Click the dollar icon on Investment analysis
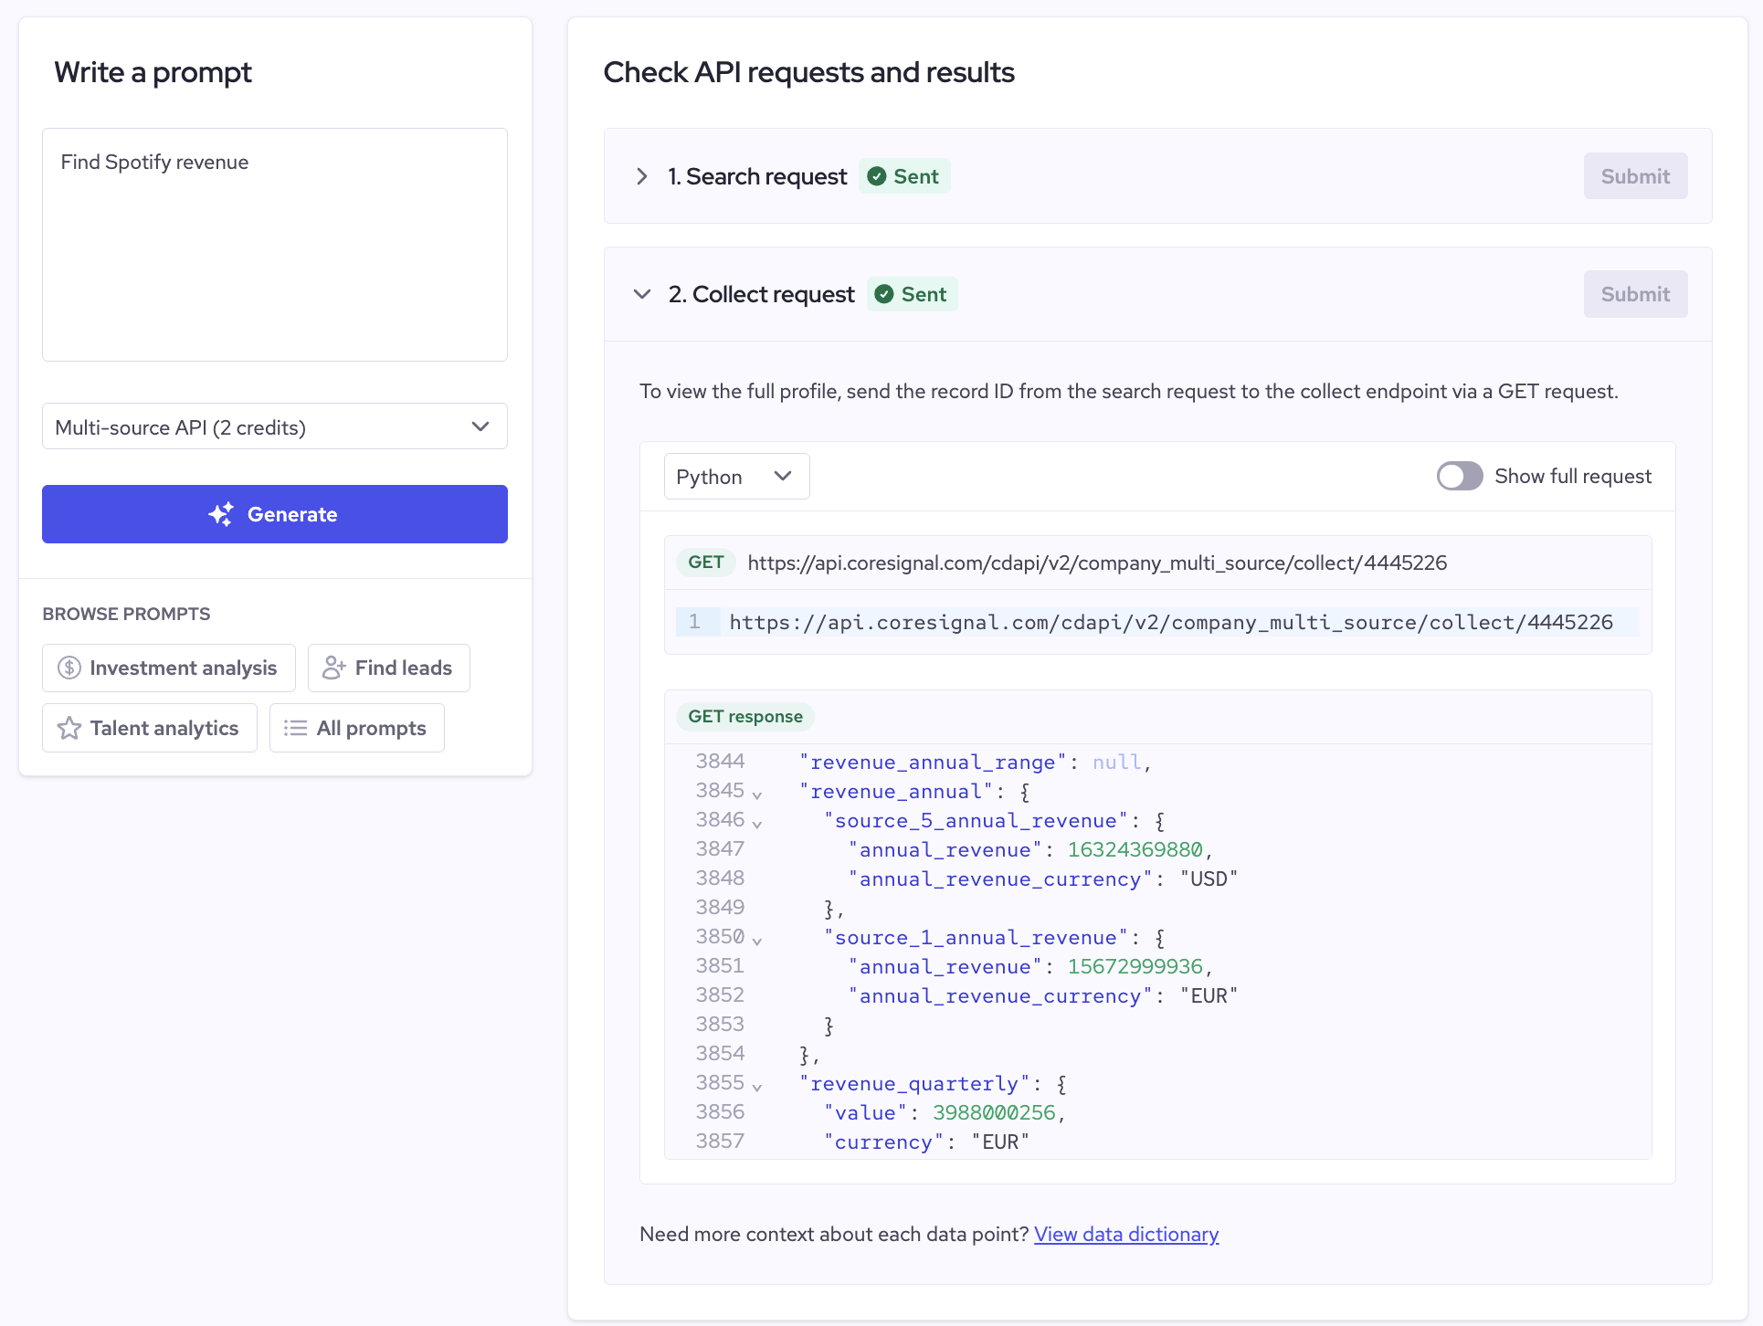 click(x=69, y=668)
